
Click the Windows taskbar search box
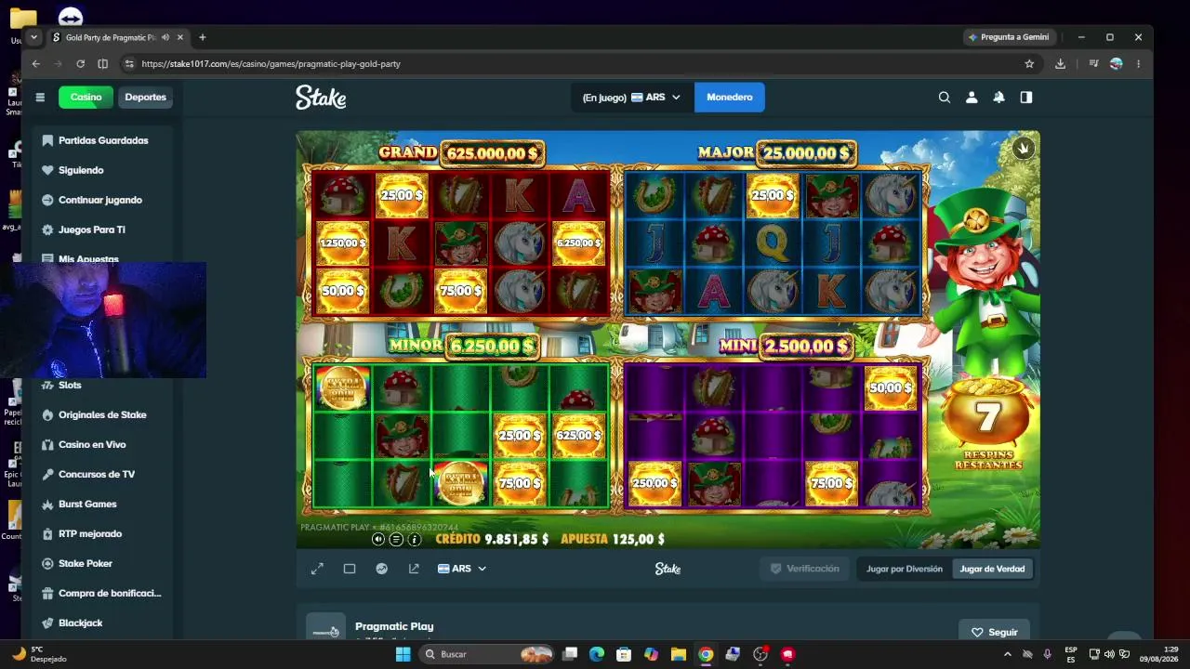tap(487, 654)
